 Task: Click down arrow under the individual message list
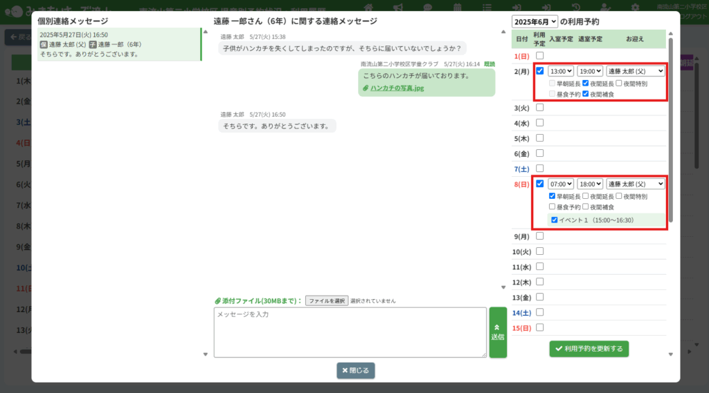coord(205,354)
